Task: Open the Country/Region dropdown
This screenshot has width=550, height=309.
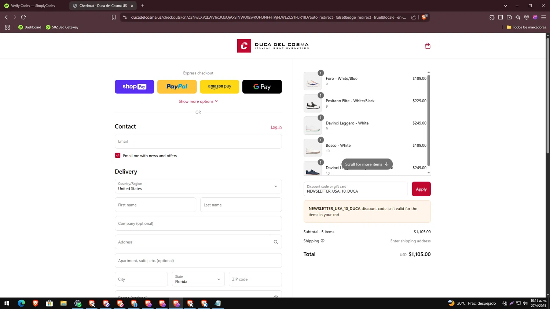Action: click(x=198, y=186)
